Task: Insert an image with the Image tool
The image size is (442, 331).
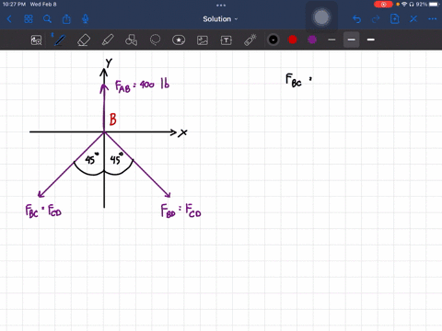Action: click(203, 40)
